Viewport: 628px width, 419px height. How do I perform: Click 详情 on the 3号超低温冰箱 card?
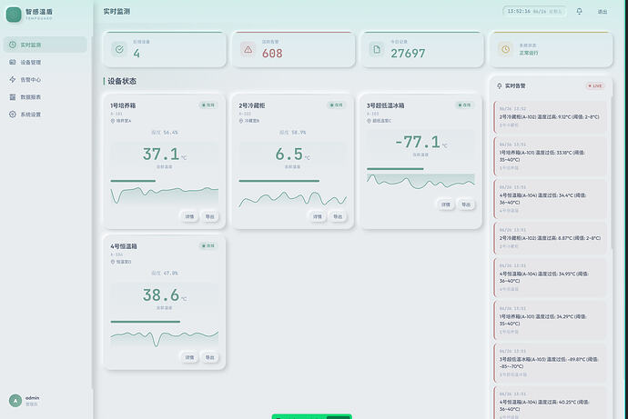point(446,205)
